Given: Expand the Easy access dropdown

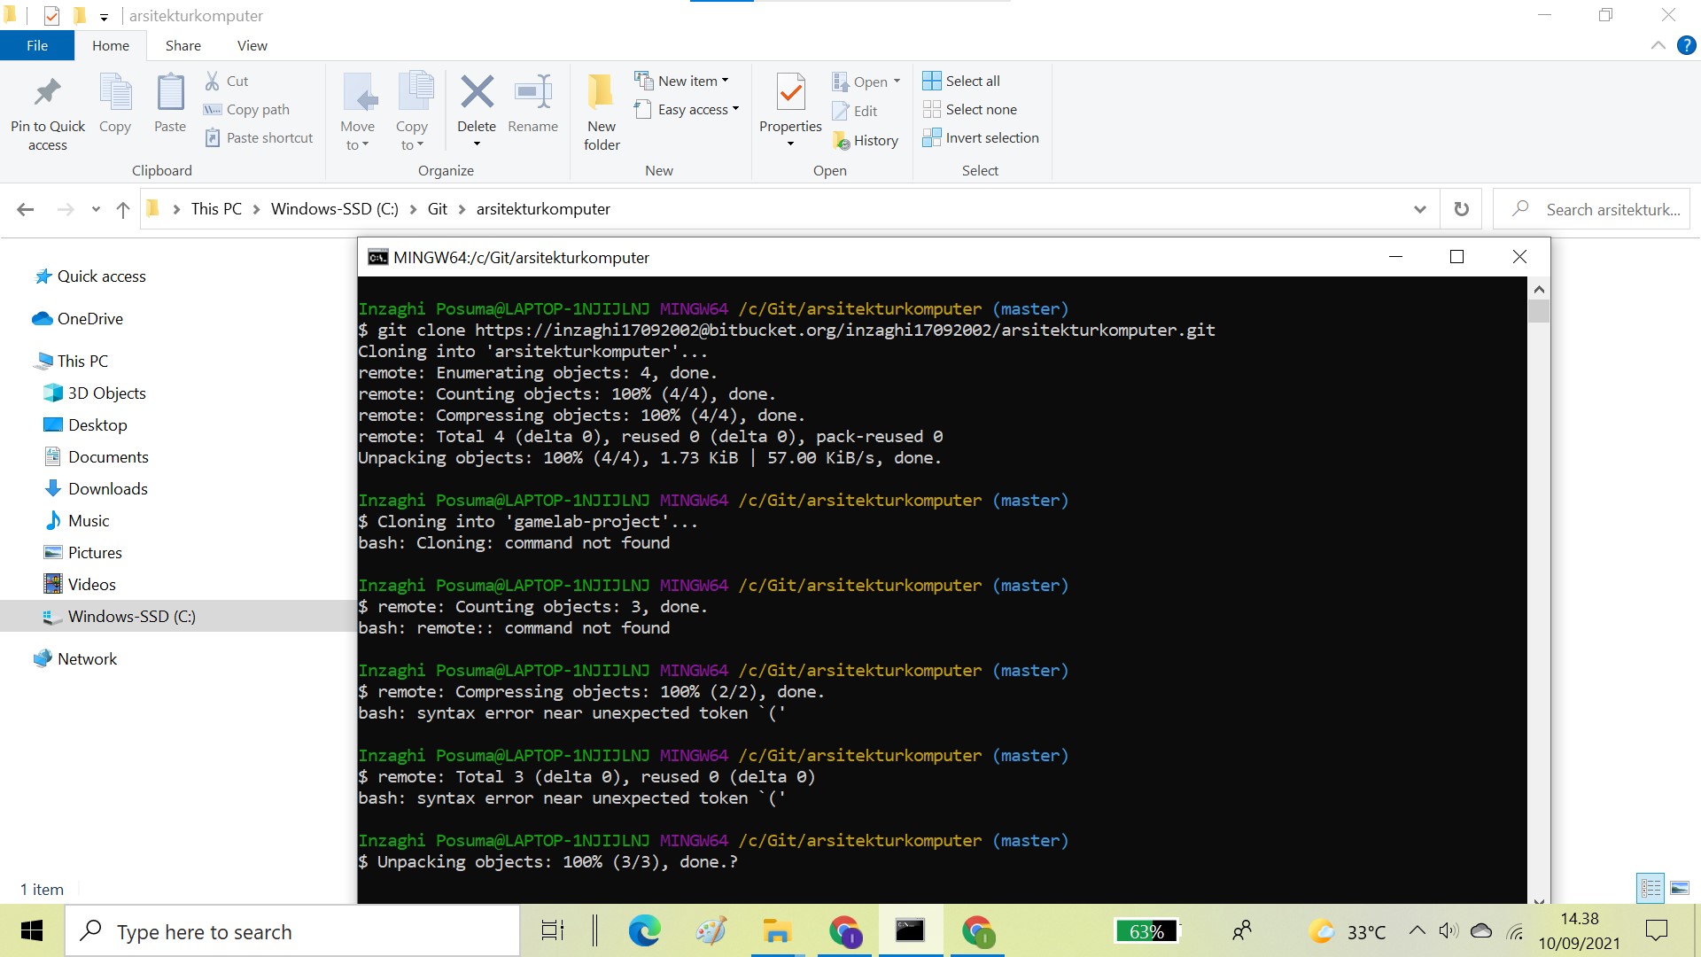Looking at the screenshot, I should (x=688, y=109).
